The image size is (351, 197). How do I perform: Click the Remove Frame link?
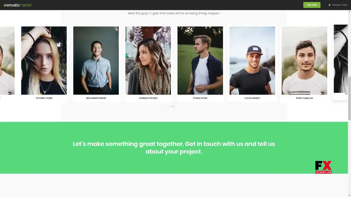click(x=340, y=5)
